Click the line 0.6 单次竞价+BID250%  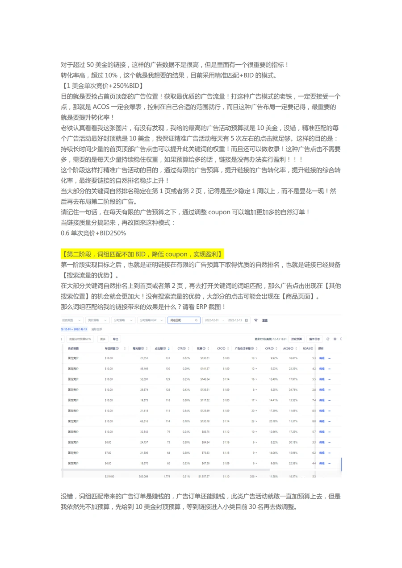[93, 233]
